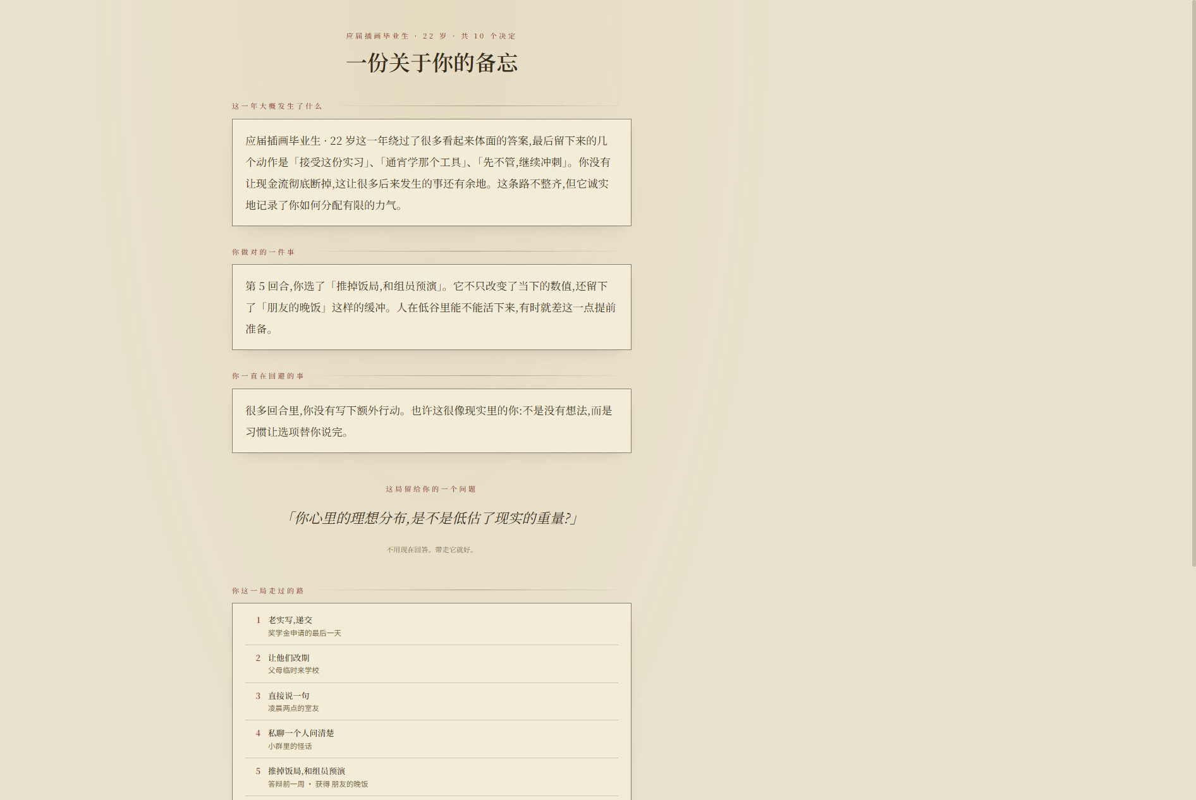Click the italic question about 理想分布
This screenshot has width=1196, height=800.
(x=431, y=518)
